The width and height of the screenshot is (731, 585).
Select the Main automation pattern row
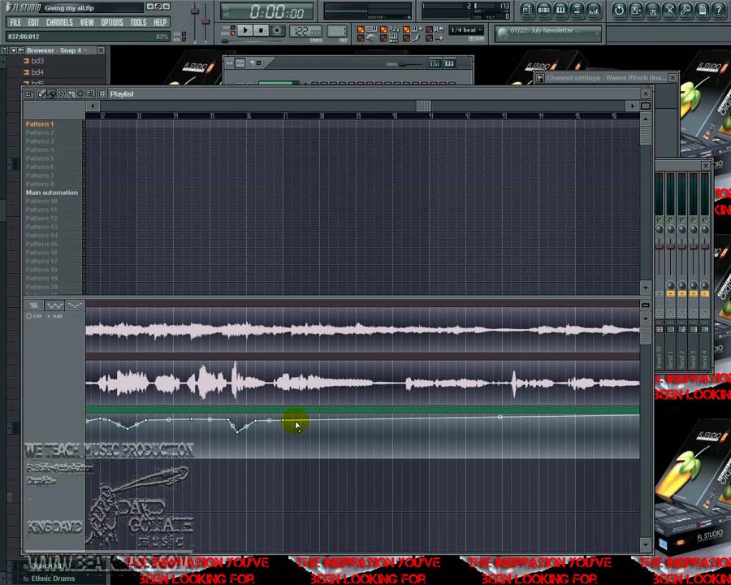pyautogui.click(x=53, y=193)
